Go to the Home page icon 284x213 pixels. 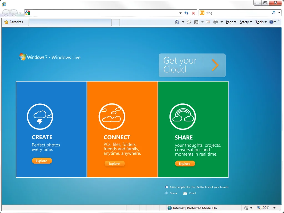click(177, 22)
